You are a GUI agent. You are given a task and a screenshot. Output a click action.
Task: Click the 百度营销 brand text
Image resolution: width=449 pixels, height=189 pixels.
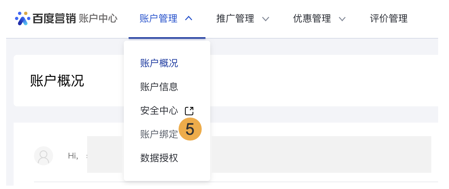(54, 18)
